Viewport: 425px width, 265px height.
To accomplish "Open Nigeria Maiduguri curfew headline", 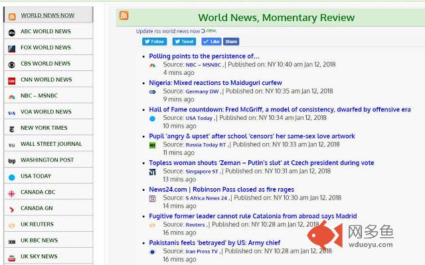I will coord(215,83).
